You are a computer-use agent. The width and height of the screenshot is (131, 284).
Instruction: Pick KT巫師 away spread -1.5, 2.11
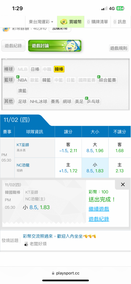[x=68, y=148]
